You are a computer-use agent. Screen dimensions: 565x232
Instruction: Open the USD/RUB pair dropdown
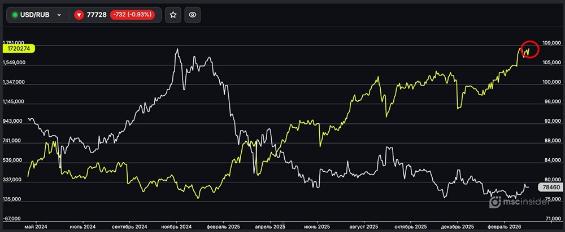click(58, 15)
